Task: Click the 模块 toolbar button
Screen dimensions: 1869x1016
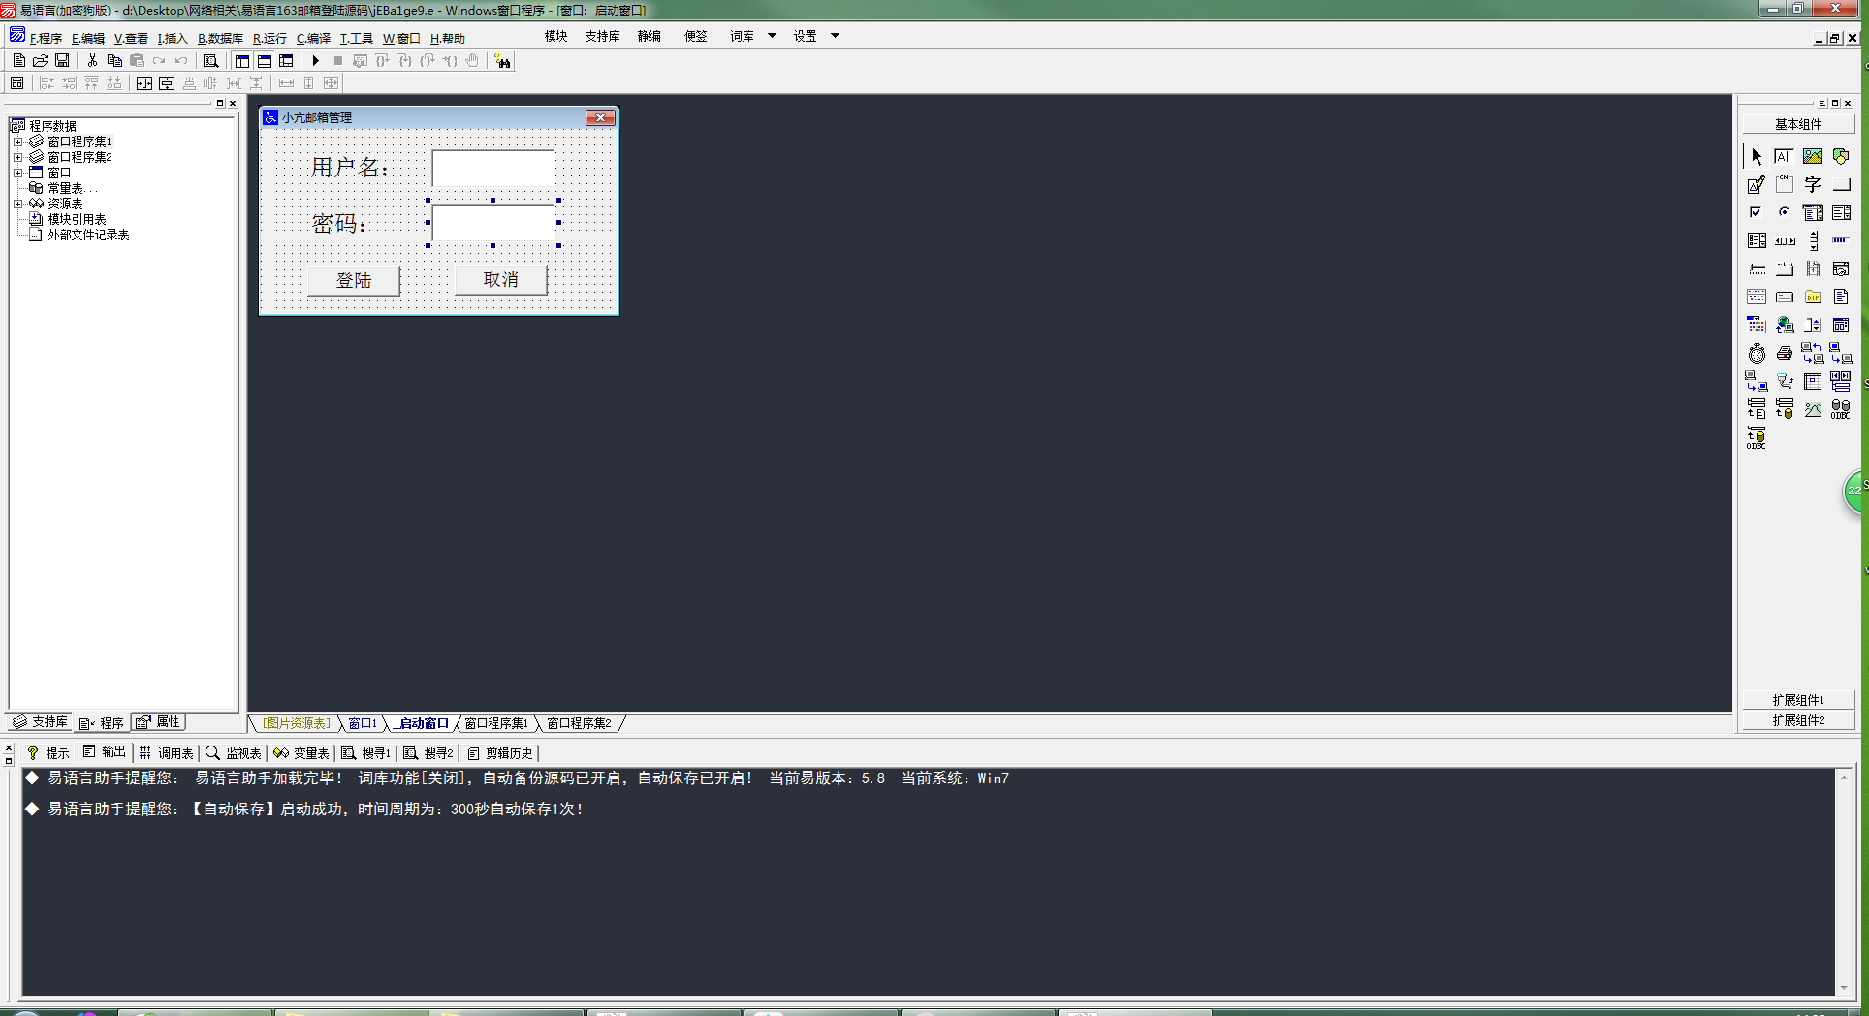Action: click(555, 36)
